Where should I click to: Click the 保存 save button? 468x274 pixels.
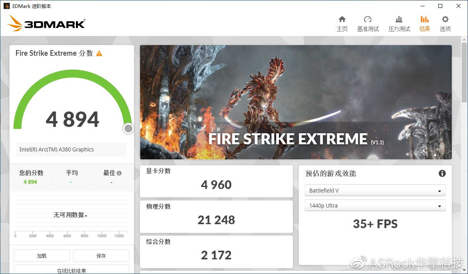[x=101, y=256]
